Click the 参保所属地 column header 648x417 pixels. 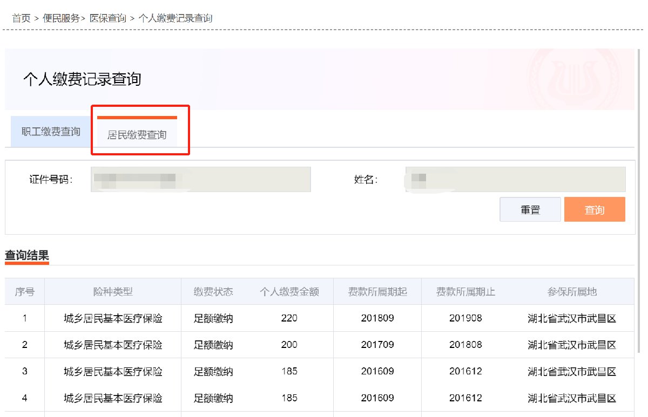(572, 292)
